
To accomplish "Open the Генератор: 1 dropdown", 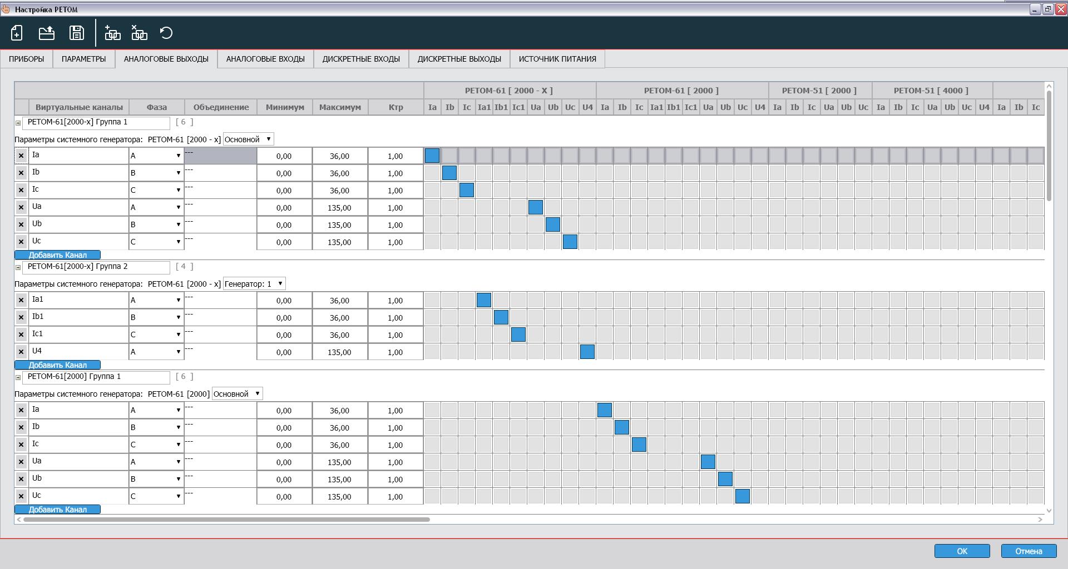I will [254, 284].
